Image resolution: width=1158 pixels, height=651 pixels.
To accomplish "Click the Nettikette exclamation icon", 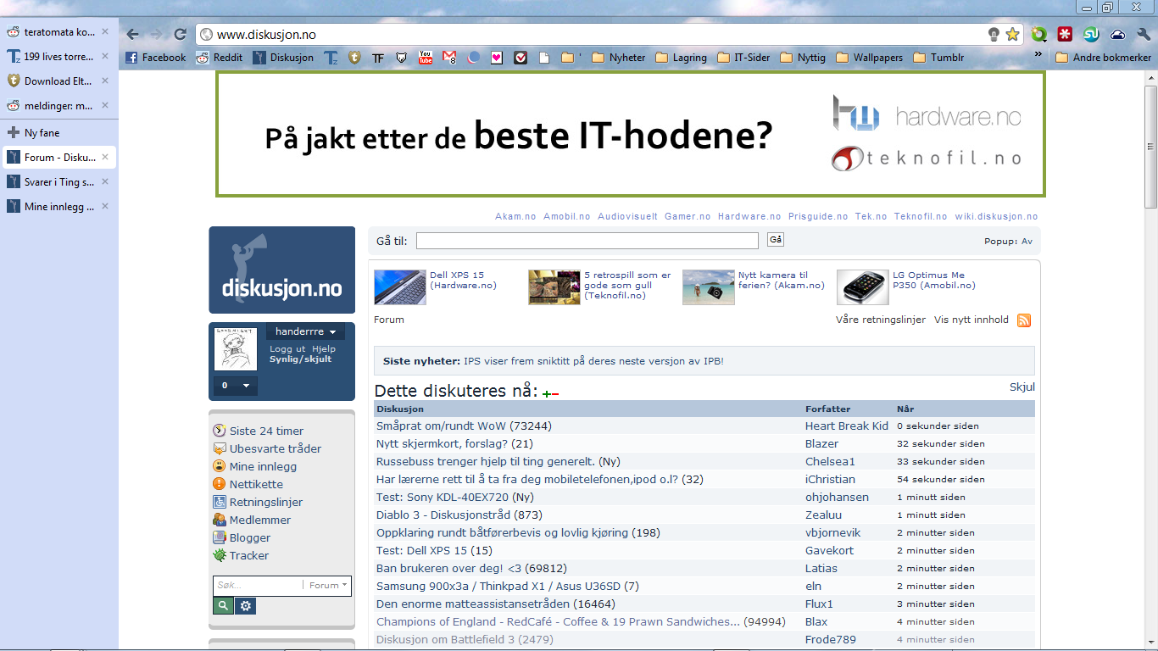I will tap(220, 484).
